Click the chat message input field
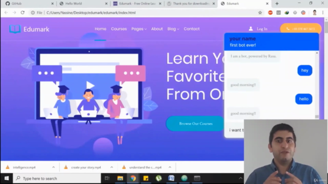 [234, 130]
